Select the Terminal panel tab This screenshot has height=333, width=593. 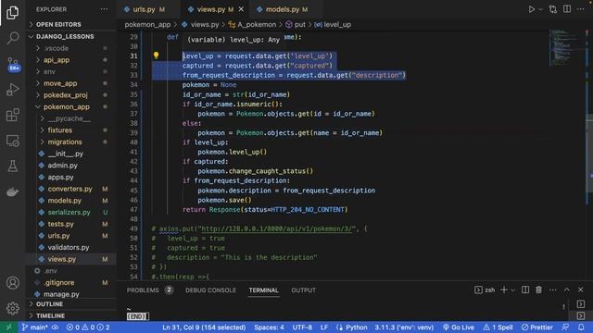[x=263, y=290]
